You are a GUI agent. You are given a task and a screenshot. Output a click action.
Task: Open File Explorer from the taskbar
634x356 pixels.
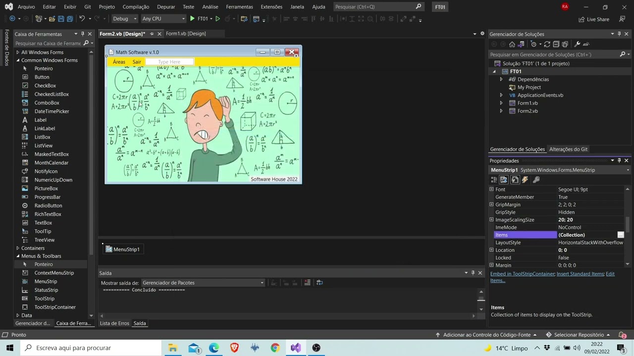pyautogui.click(x=172, y=348)
